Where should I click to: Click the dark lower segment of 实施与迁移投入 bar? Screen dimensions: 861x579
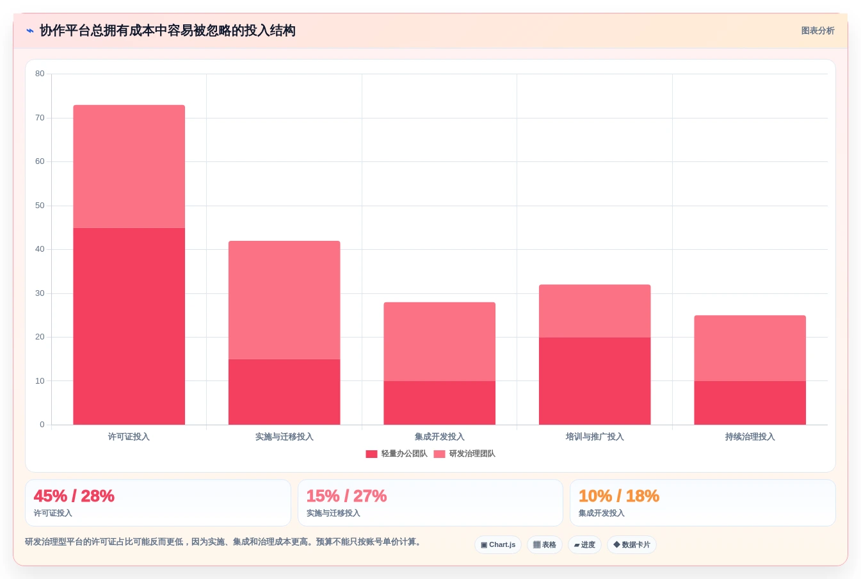(284, 392)
